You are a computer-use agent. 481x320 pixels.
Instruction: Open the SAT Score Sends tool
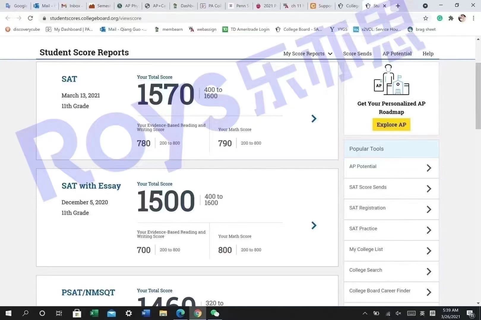[x=391, y=188]
